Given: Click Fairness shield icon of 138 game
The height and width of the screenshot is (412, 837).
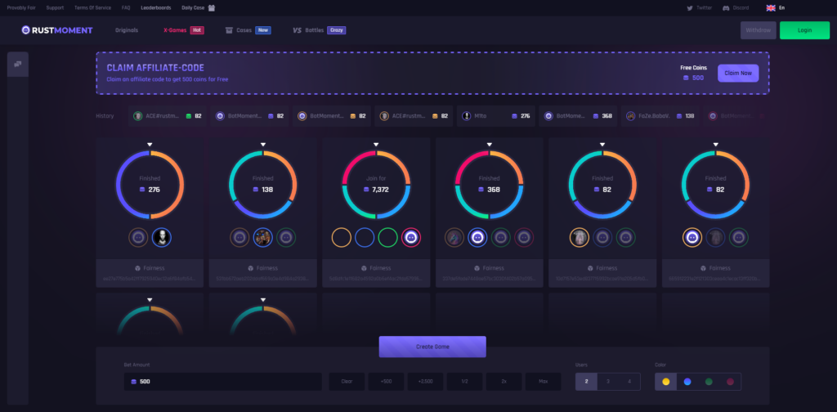Looking at the screenshot, I should click(x=251, y=268).
